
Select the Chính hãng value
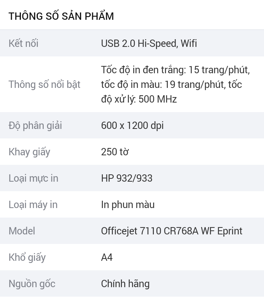125,283
